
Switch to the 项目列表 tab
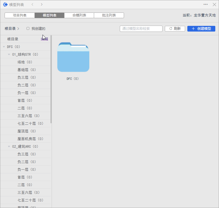[x=20, y=15]
